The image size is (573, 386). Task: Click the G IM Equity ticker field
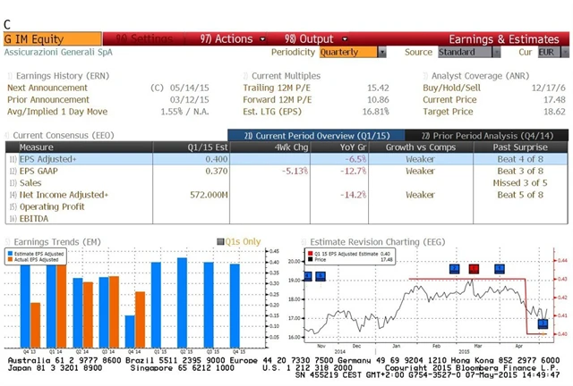pos(52,39)
